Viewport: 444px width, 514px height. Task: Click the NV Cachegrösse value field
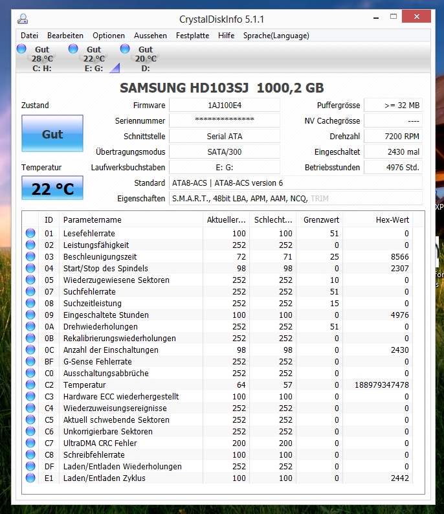tap(394, 120)
